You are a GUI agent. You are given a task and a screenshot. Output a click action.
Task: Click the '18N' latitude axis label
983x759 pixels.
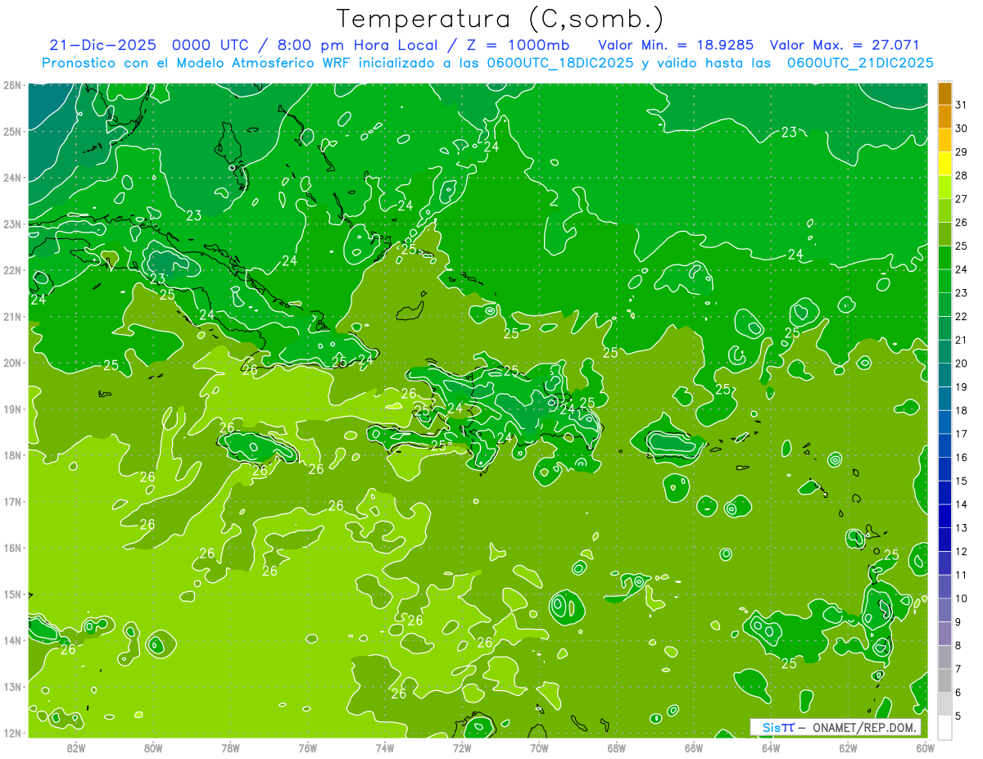(x=12, y=455)
